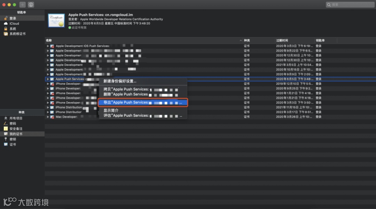Viewport: 376px width, 209px height.
Task: Choose 评估 “Apple Push Services” from the context menu
Action: coord(143,116)
